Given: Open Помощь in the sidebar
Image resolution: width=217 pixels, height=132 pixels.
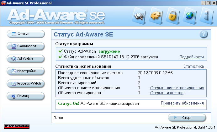Looking at the screenshot, I should pyautogui.click(x=26, y=96).
